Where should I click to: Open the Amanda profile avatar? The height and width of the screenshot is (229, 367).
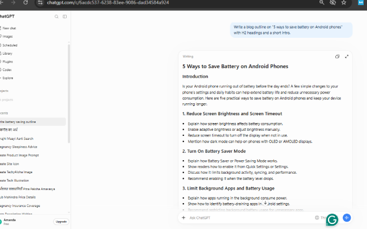pos(1,221)
